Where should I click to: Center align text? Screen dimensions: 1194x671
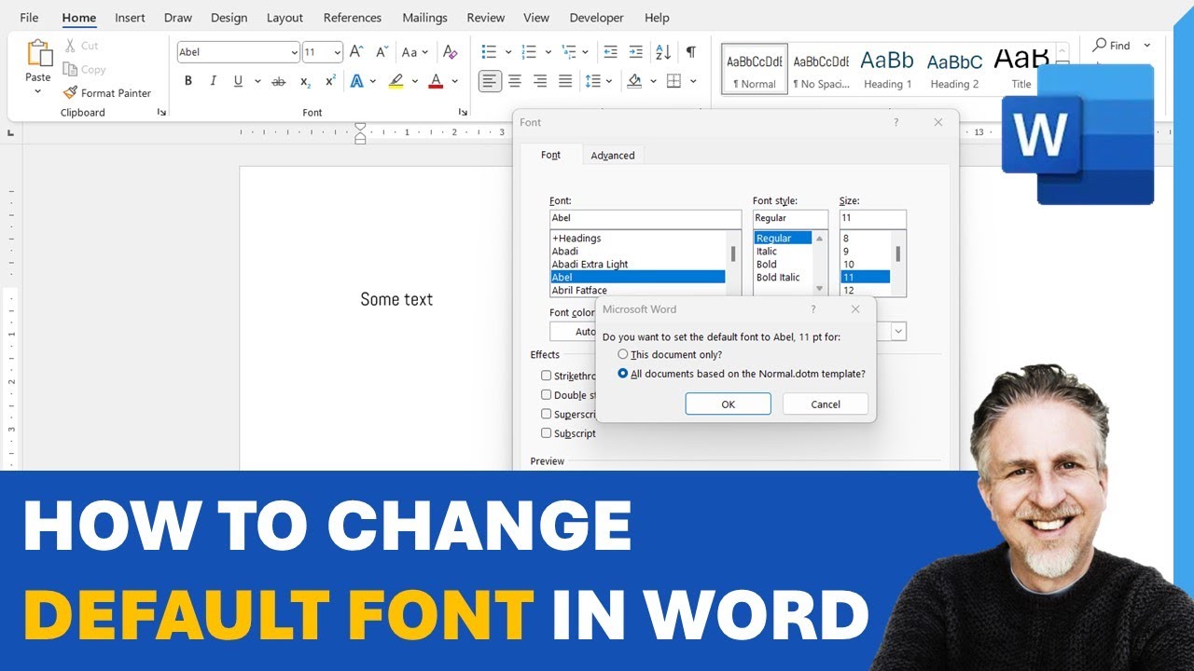515,81
